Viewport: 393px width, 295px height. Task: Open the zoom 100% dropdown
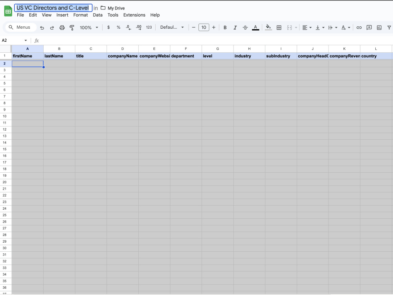tap(89, 28)
